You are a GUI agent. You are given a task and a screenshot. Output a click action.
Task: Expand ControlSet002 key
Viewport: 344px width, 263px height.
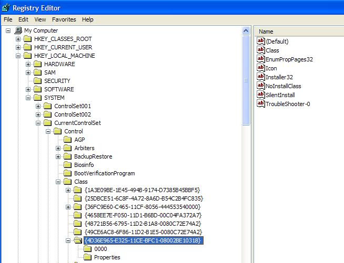pos(38,115)
